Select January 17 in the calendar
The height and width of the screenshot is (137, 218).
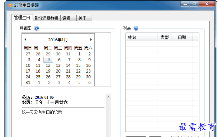point(28,71)
